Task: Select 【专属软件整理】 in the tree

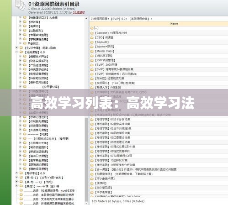Action: coord(38,35)
